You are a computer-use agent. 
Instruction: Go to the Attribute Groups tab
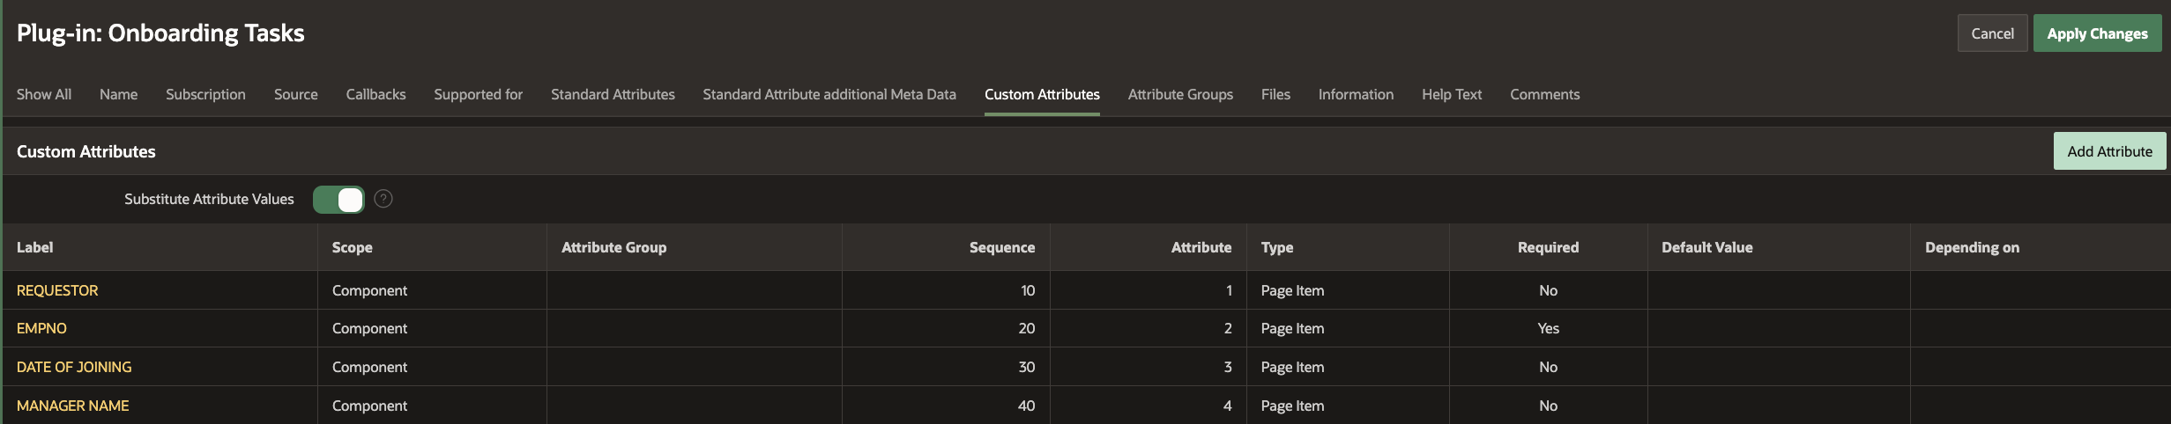click(1180, 94)
